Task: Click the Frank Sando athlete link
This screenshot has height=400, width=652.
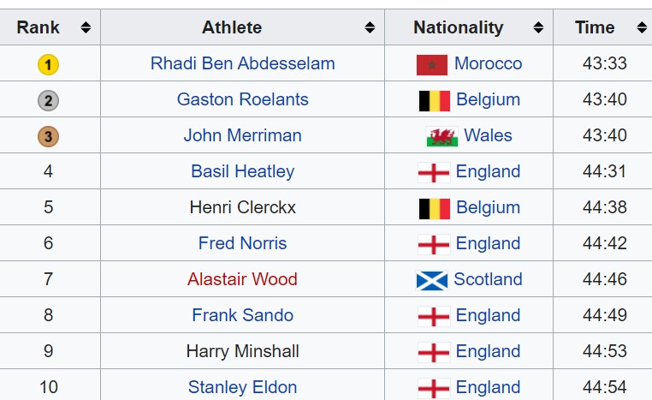Action: click(242, 315)
